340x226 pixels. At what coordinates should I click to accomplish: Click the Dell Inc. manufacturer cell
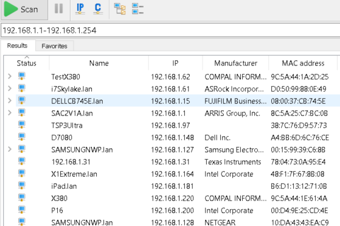(x=217, y=137)
